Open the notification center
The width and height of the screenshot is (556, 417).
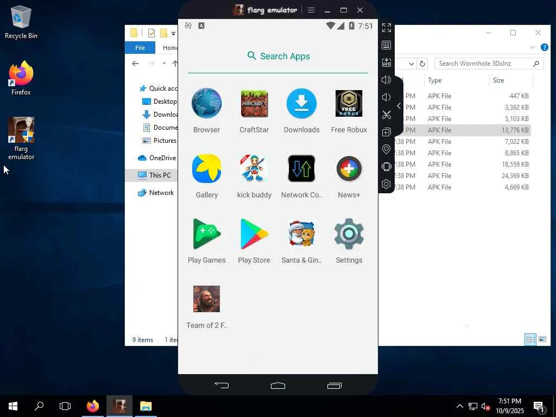(539, 407)
